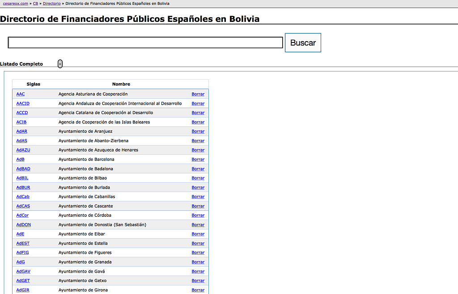This screenshot has height=294, width=458.
Task: Open the AdGIR entry link
Action: coord(23,290)
